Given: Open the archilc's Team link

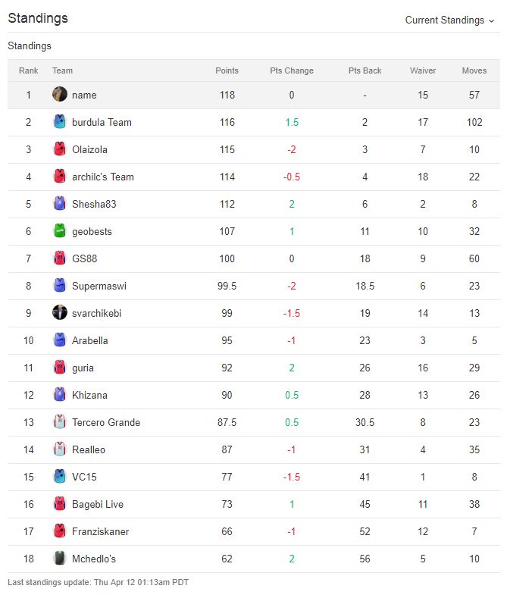Looking at the screenshot, I should (x=103, y=177).
